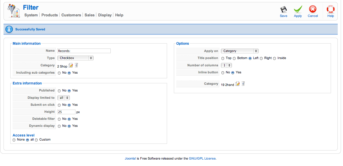
Task: Click the Filter page title
Action: point(31,7)
